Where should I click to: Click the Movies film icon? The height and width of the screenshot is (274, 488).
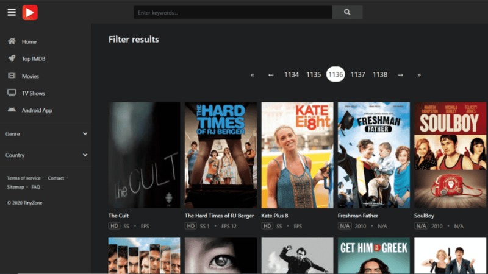(12, 76)
